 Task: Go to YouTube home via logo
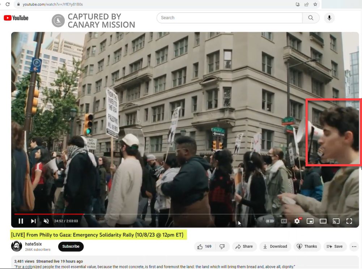click(16, 18)
